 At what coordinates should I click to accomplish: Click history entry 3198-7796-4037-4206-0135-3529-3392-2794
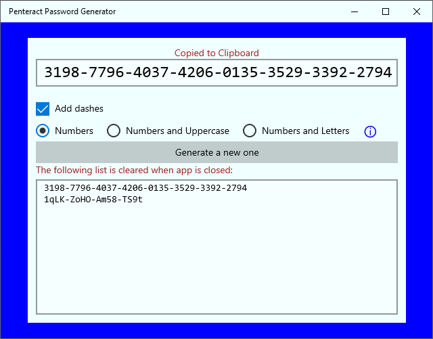coord(145,188)
